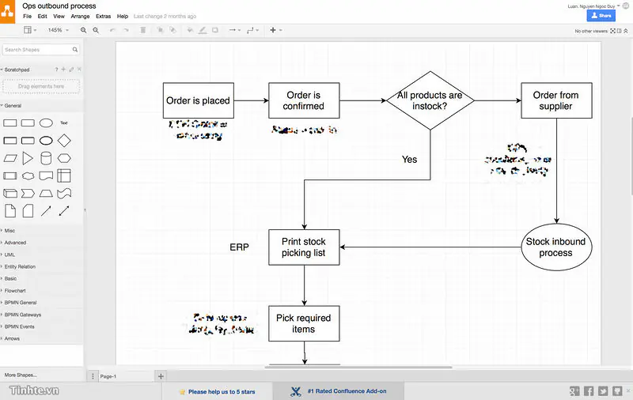Expand the BPMN Gateways category
The height and width of the screenshot is (400, 633).
click(x=21, y=315)
